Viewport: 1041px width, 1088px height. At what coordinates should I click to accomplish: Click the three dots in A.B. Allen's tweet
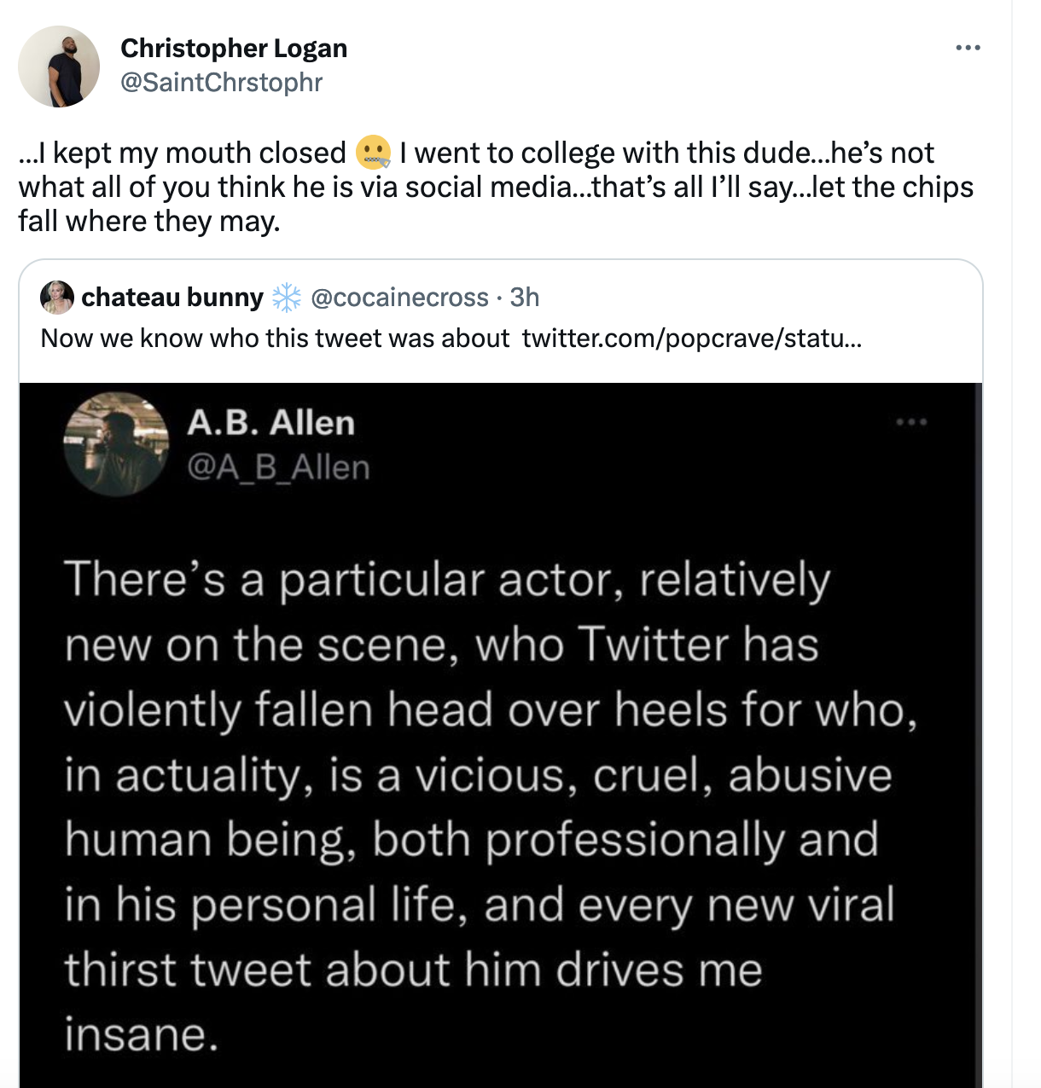(x=911, y=422)
